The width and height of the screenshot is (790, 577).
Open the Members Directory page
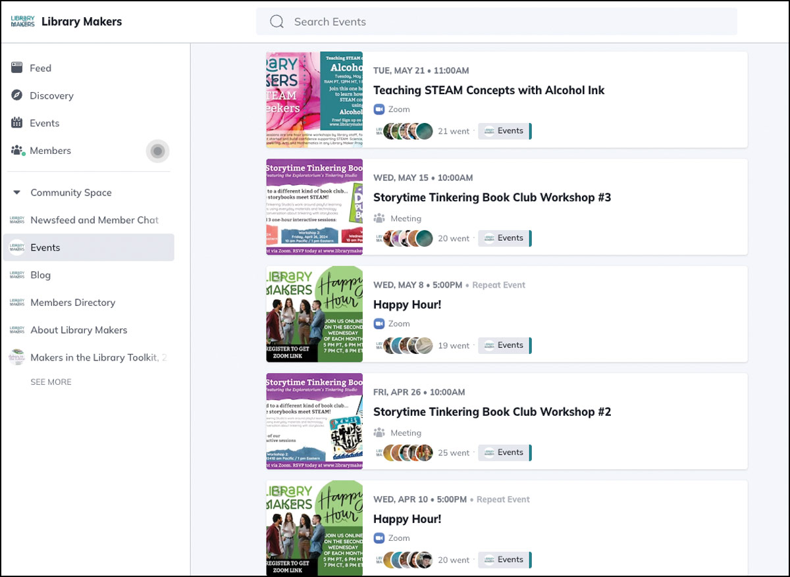[x=72, y=303]
